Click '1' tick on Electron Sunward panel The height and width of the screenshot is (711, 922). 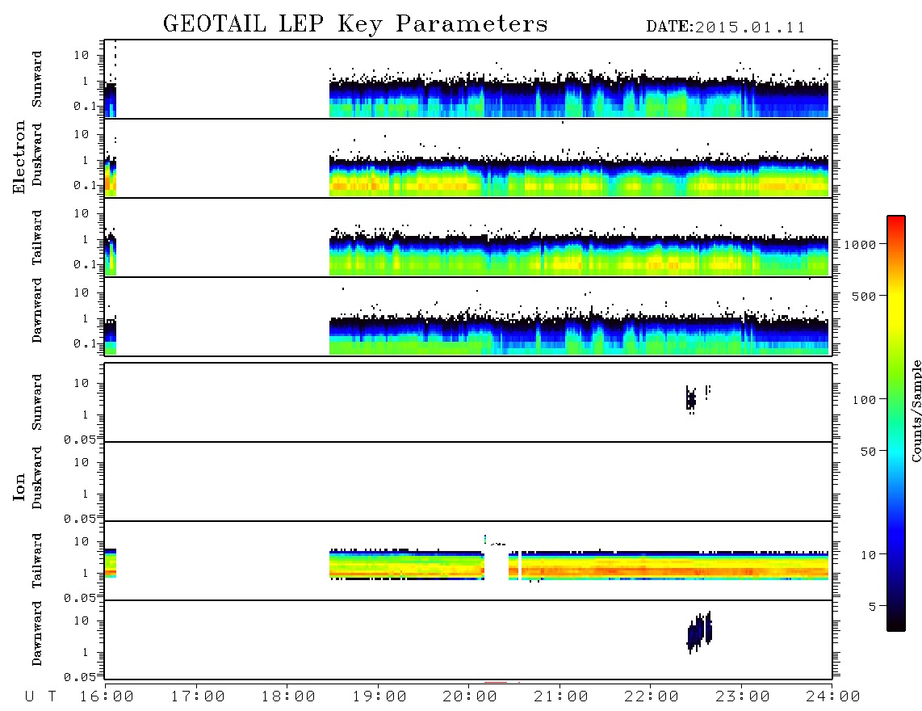click(86, 82)
